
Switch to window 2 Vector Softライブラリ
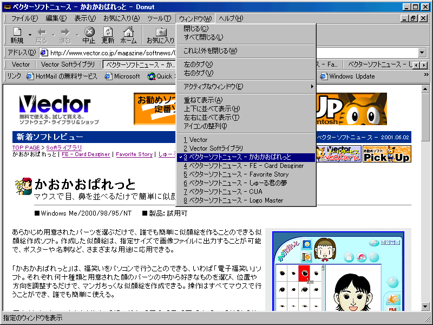pos(246,148)
